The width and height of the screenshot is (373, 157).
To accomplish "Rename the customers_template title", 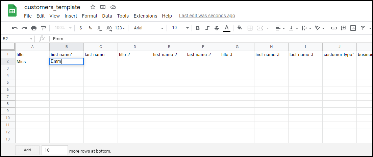I will pos(52,7).
